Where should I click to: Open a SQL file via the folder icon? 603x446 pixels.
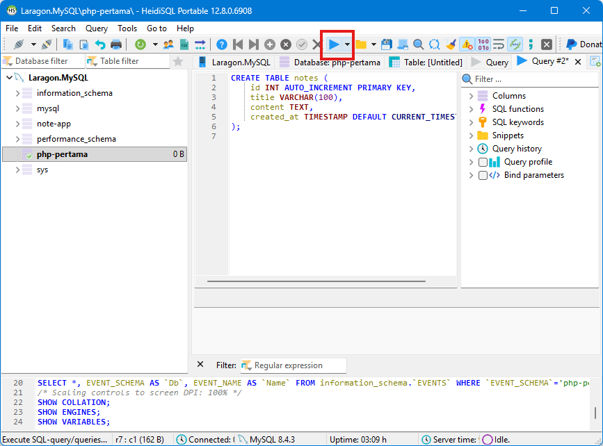[x=360, y=44]
